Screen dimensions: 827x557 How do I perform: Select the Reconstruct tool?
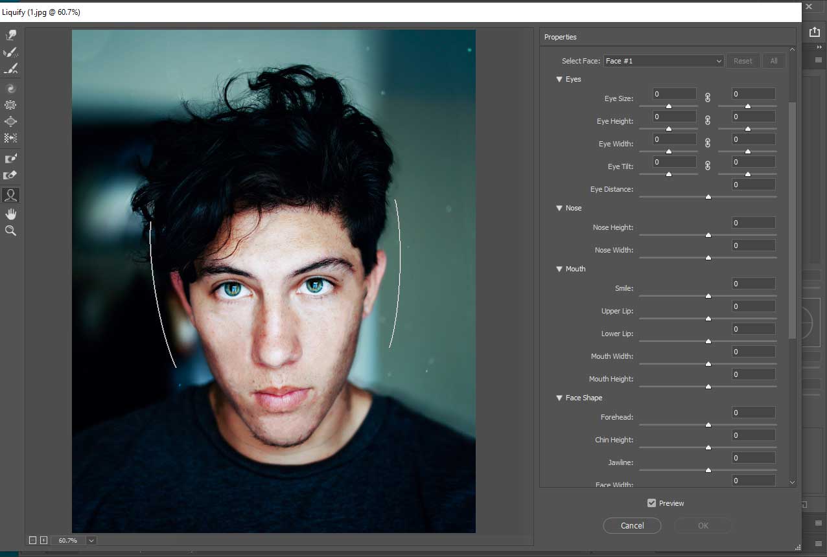[10, 52]
